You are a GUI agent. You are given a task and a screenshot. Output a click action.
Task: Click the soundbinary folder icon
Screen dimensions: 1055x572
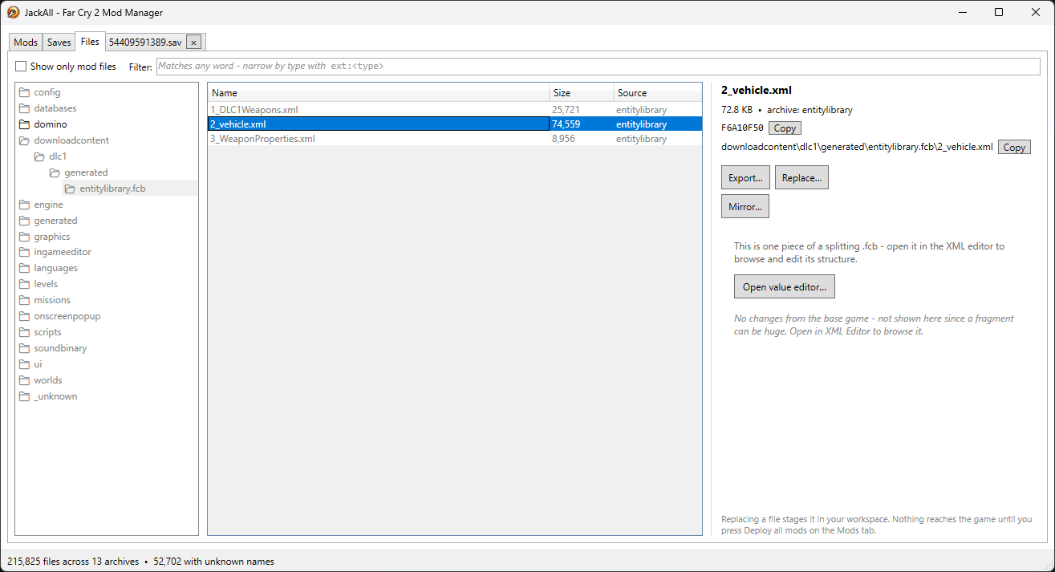click(24, 348)
